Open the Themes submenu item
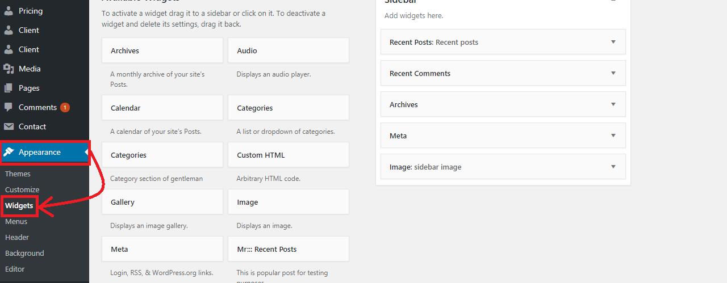Viewport: 727px width, 283px height. (x=18, y=174)
